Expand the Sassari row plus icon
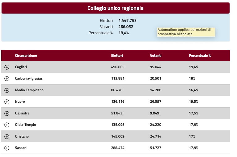 7,148
